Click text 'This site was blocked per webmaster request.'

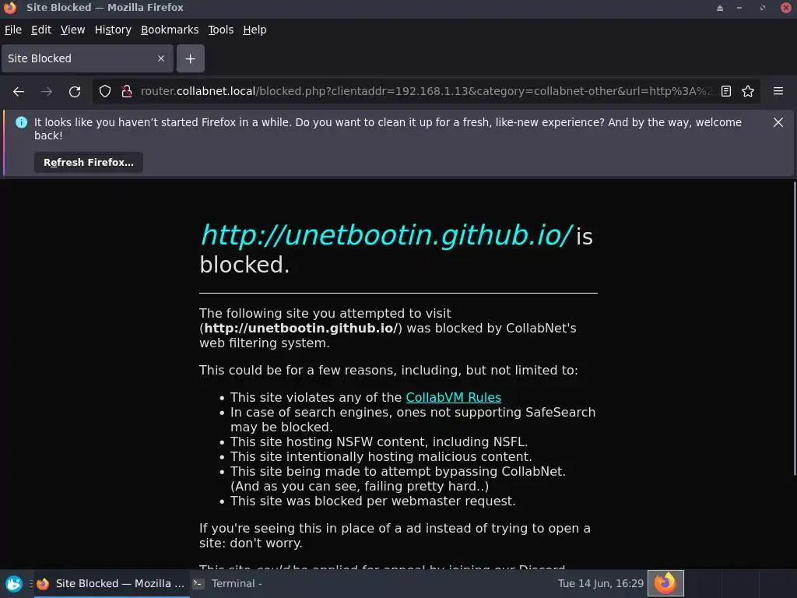pyautogui.click(x=373, y=501)
